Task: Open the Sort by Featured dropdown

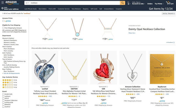Action: 168,13
